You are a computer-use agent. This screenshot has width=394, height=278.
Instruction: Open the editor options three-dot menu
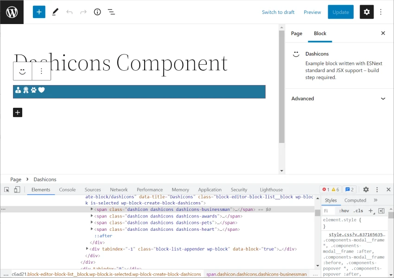[381, 12]
